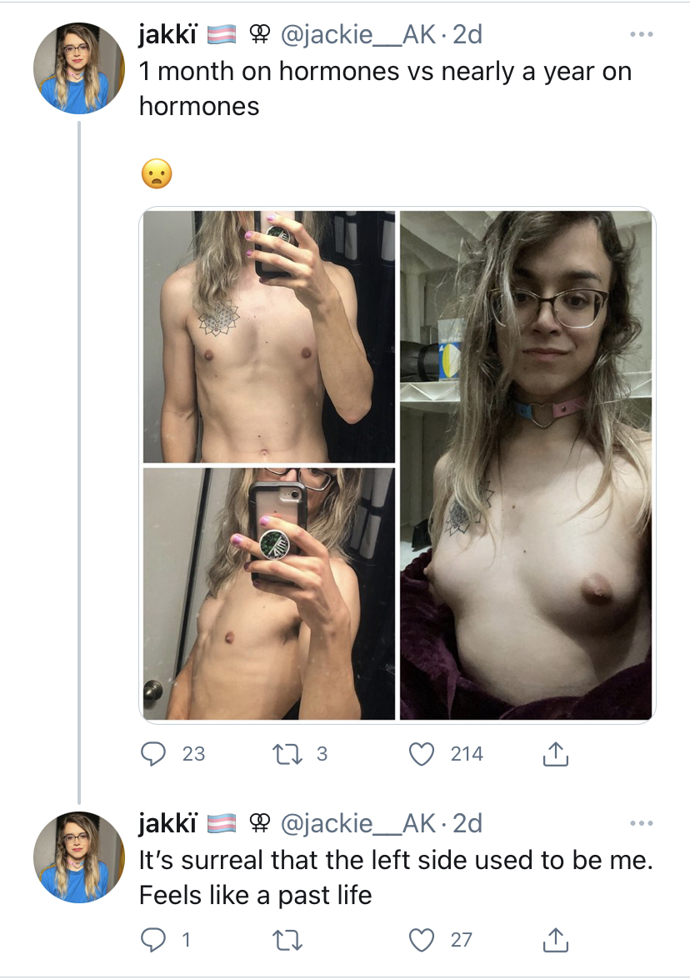Open the top-left photo in tweet

click(x=269, y=336)
